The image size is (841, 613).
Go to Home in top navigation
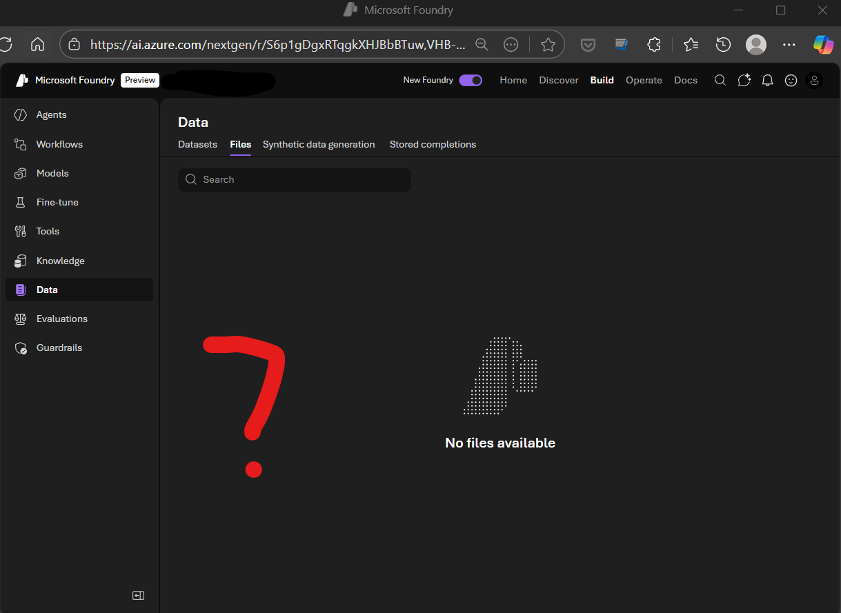pos(513,80)
